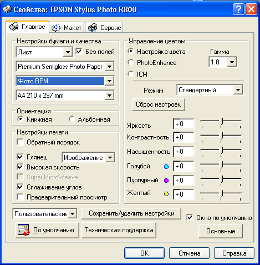260x265 pixels.
Task: Click the Желтый slider handle
Action: (x=221, y=194)
